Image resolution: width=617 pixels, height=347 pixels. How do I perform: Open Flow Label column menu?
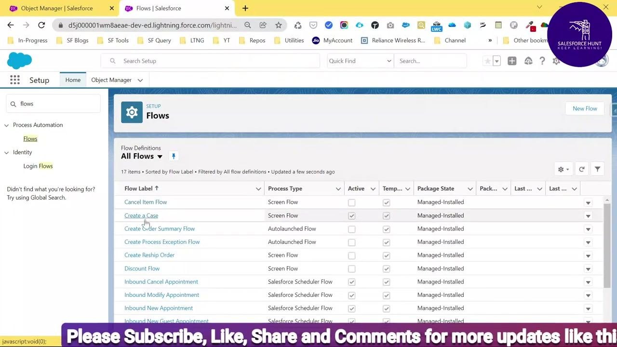[258, 189]
